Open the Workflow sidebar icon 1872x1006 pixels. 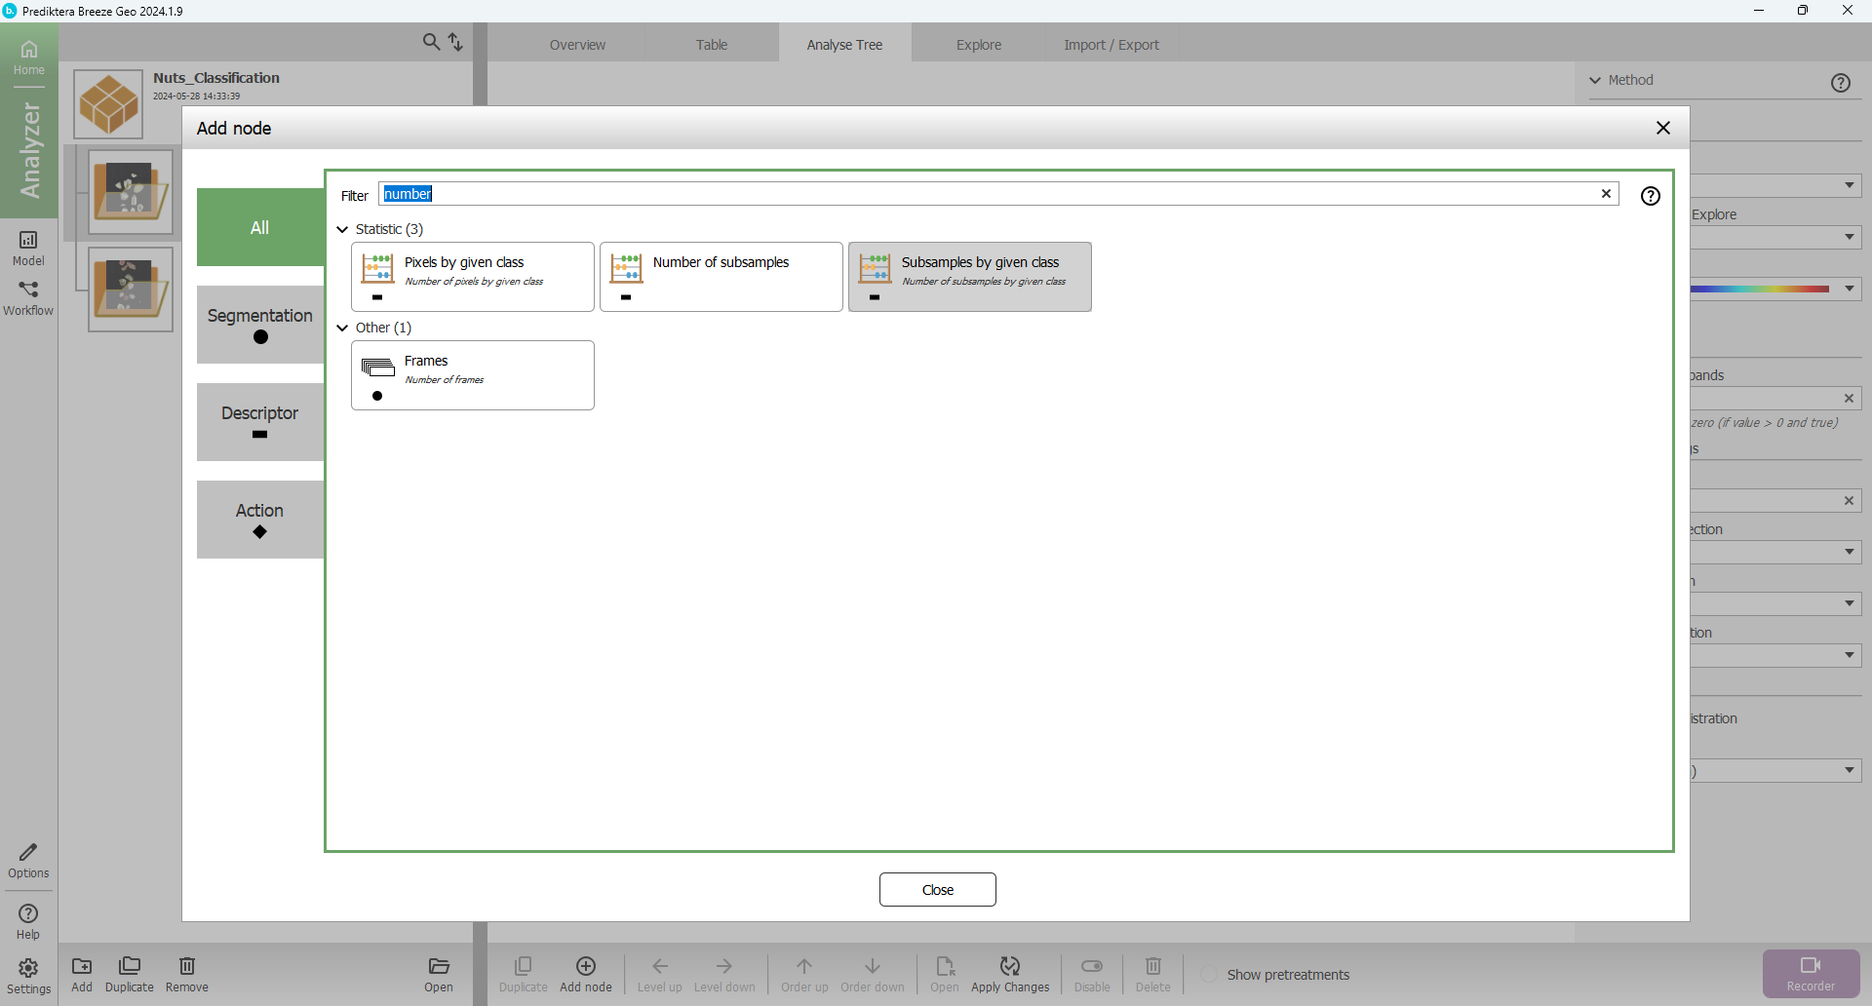(x=28, y=290)
